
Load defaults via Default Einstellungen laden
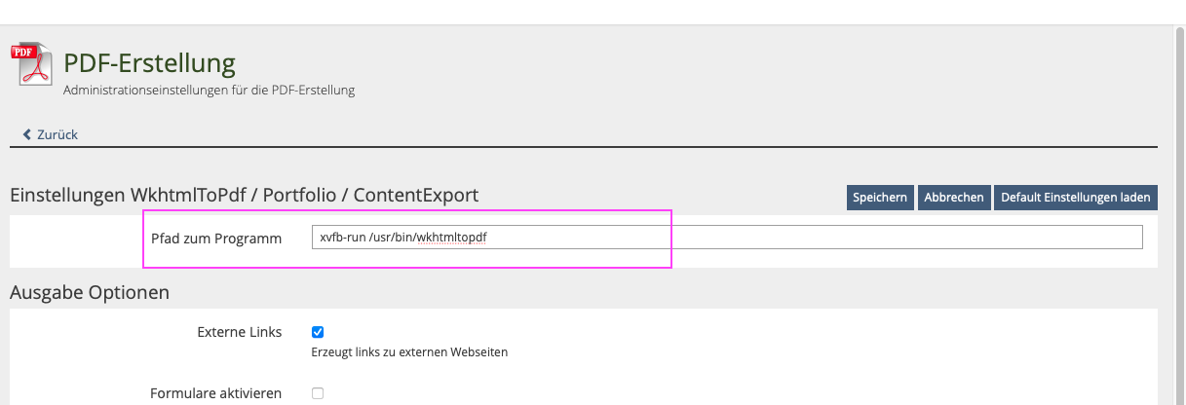[x=1075, y=197]
